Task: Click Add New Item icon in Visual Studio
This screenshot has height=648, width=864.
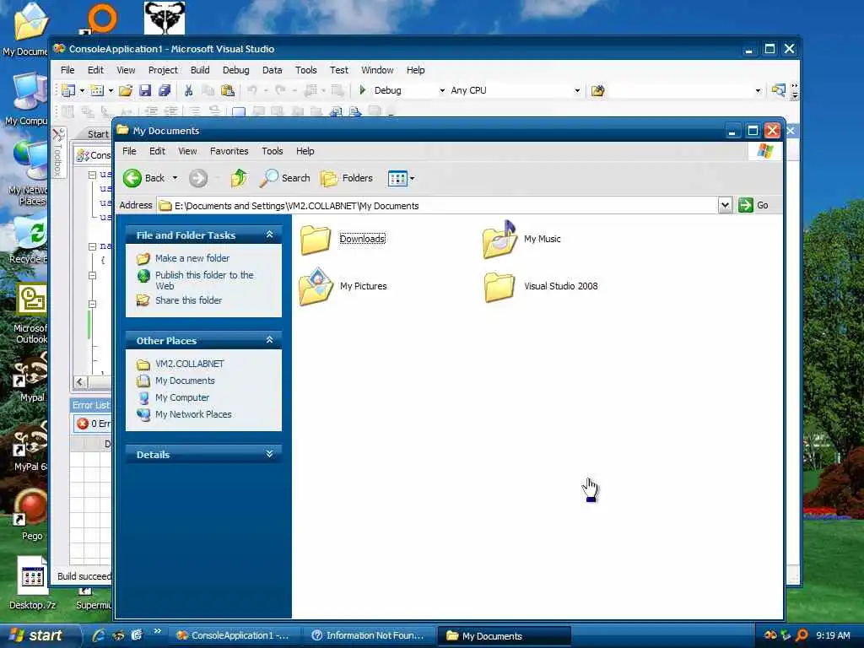Action: pyautogui.click(x=97, y=90)
